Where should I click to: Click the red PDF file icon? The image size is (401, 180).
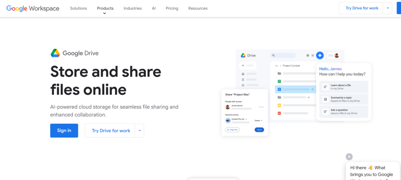(x=279, y=113)
